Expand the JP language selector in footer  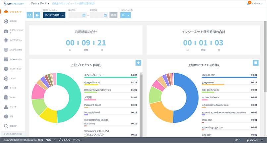point(238,140)
